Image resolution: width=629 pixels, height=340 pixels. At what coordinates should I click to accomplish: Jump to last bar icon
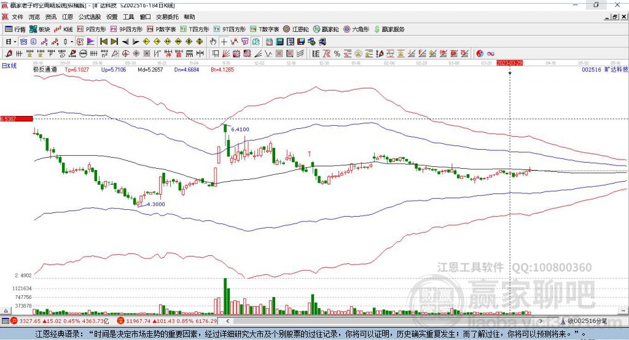pyautogui.click(x=114, y=42)
